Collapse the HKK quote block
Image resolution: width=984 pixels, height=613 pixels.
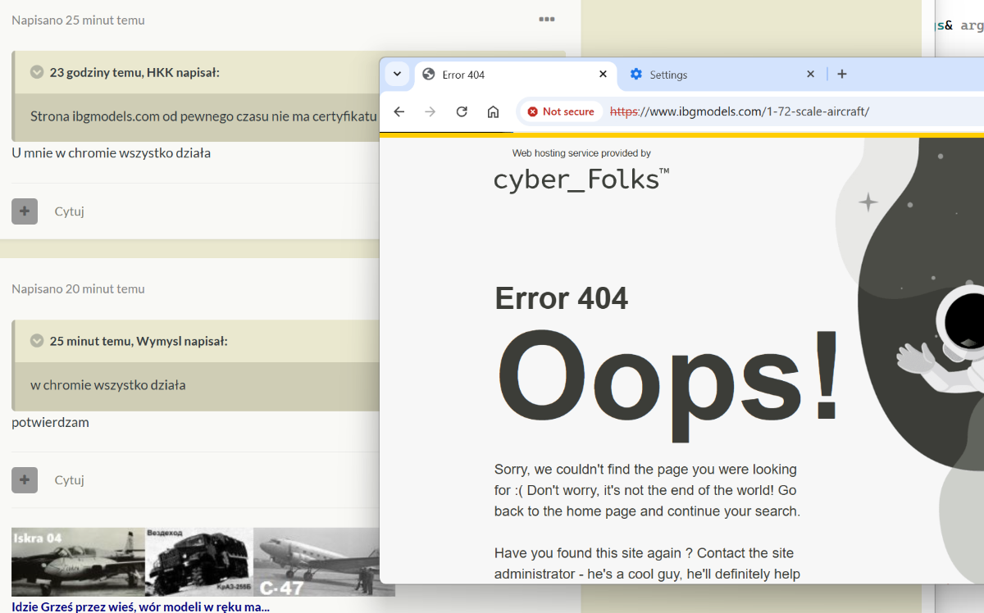37,72
